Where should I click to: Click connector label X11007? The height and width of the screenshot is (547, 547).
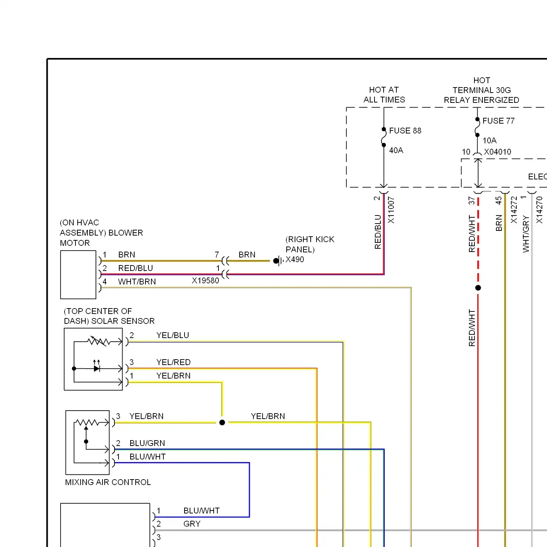point(391,210)
